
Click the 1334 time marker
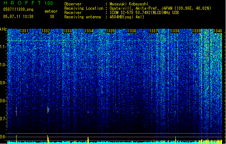[89, 31]
